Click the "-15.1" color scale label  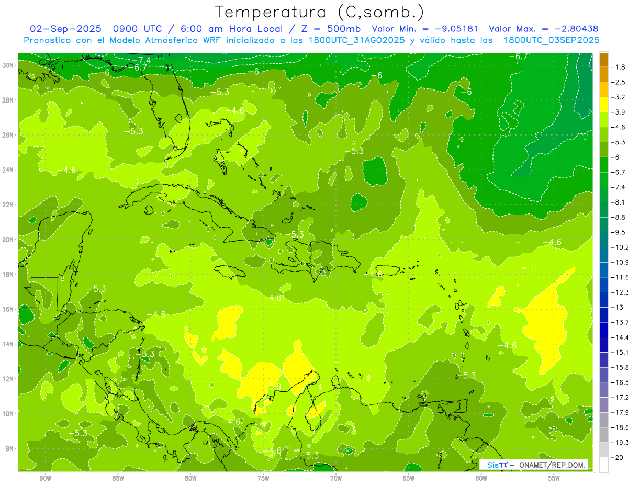click(619, 353)
